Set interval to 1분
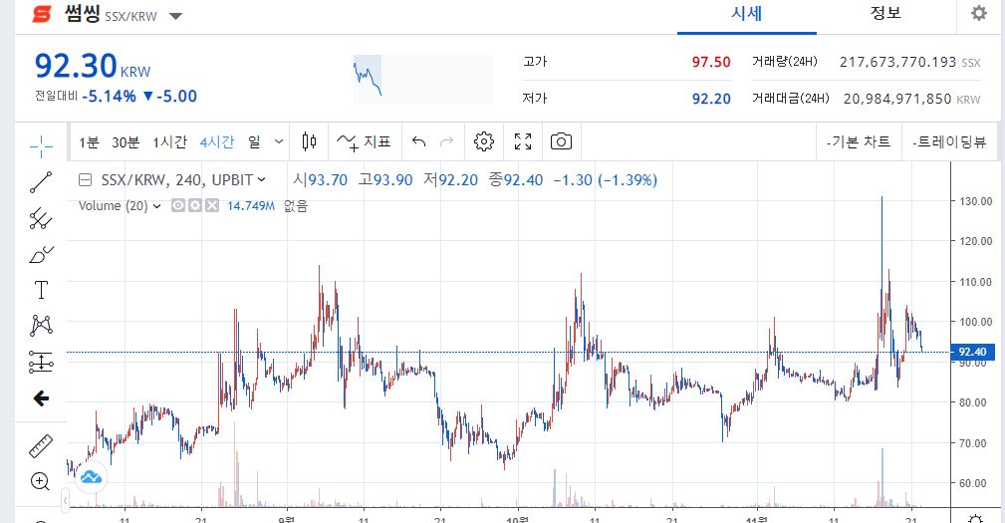Viewport: 1005px width, 523px height. (89, 142)
